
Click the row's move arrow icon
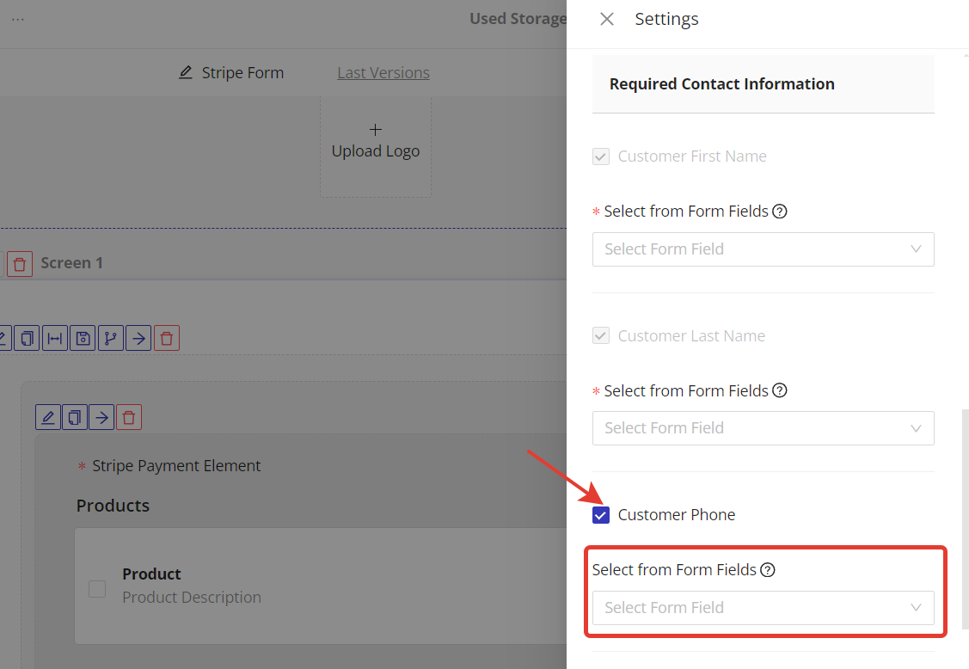coord(138,339)
